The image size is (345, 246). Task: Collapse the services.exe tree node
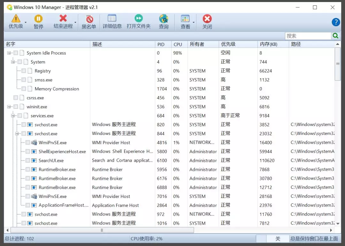(13, 116)
